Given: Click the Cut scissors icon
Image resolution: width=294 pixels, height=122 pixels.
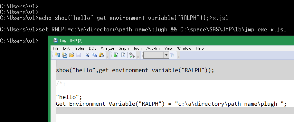Looking at the screenshot, I should coord(87,55).
